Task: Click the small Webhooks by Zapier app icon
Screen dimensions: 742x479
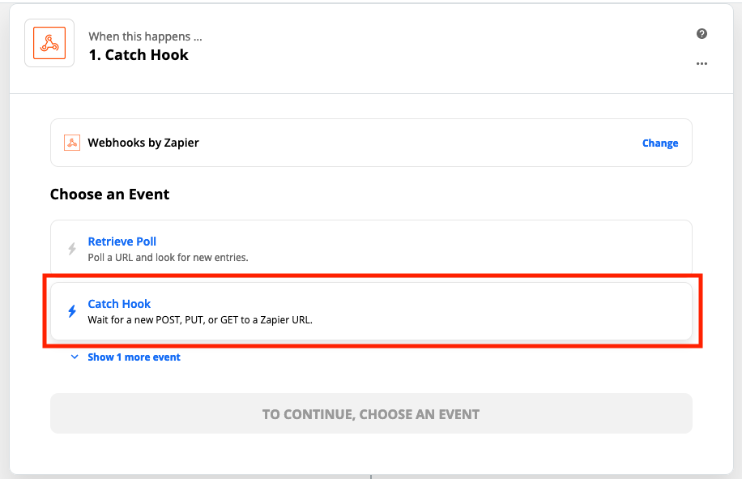Action: (x=72, y=143)
